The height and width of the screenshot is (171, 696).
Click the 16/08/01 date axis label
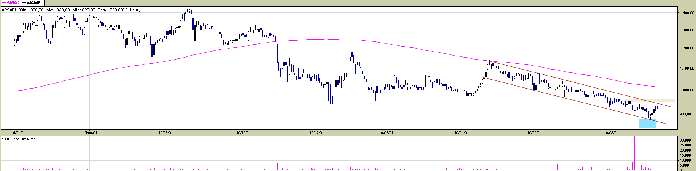(x=611, y=132)
